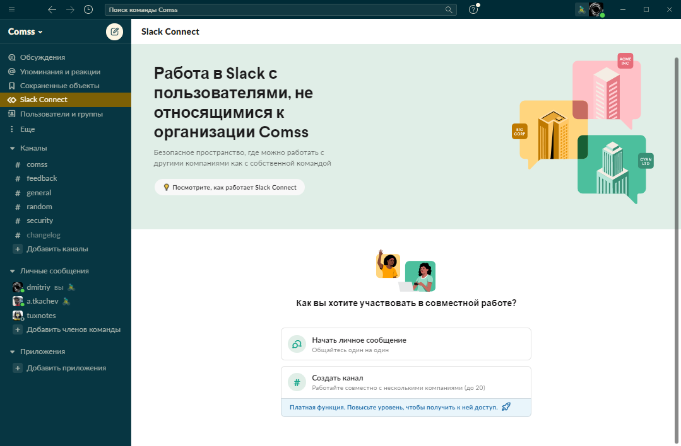681x446 pixels.
Task: Click plus icon beside Добавить членов команды
Action: pyautogui.click(x=18, y=329)
